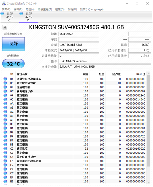This screenshot has height=187, width=153.
Task: Select the D: drive tab at 32 °C
Action: tap(29, 17)
